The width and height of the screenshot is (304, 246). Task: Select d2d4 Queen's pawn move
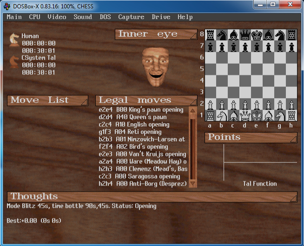point(132,117)
